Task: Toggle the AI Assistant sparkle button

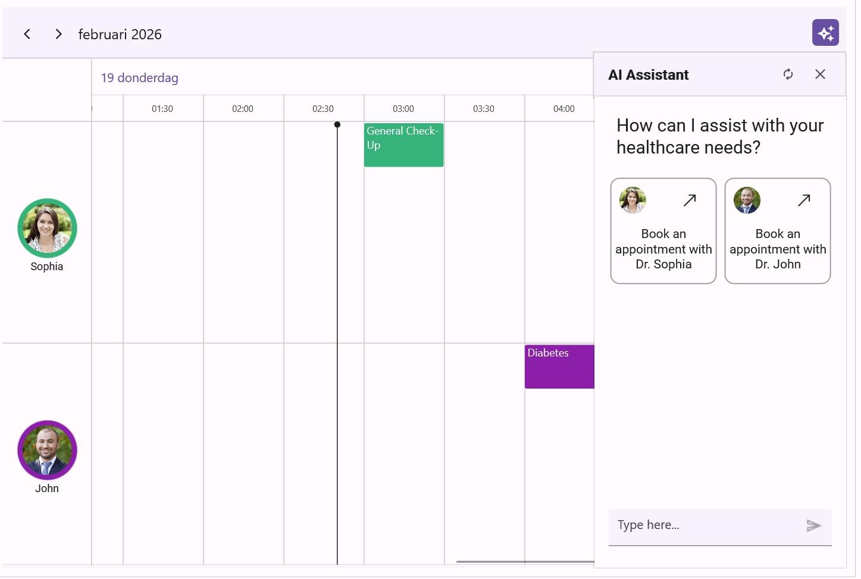Action: (825, 33)
